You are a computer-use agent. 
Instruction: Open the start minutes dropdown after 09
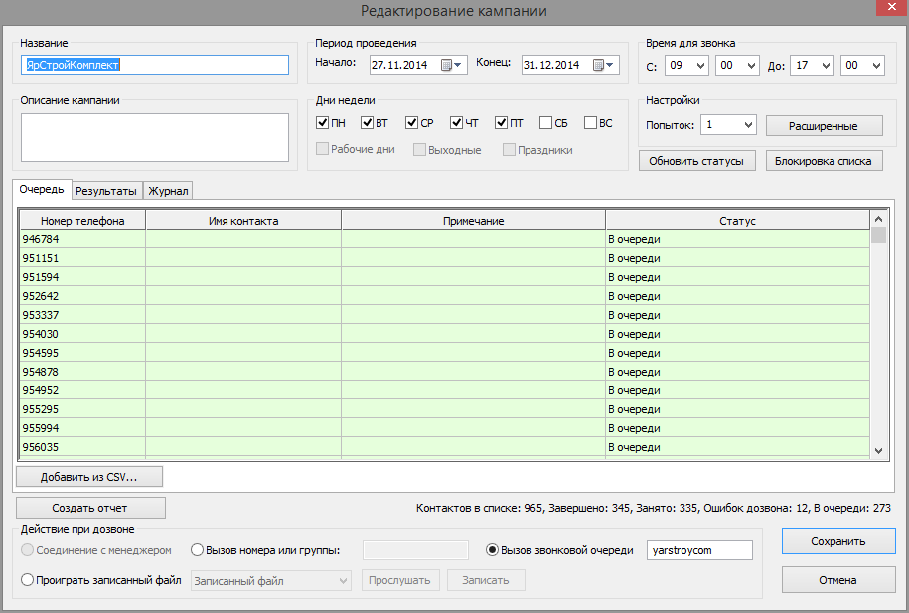coord(737,65)
